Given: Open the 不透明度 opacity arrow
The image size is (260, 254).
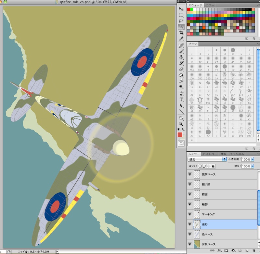Looking at the screenshot, I should (x=253, y=159).
